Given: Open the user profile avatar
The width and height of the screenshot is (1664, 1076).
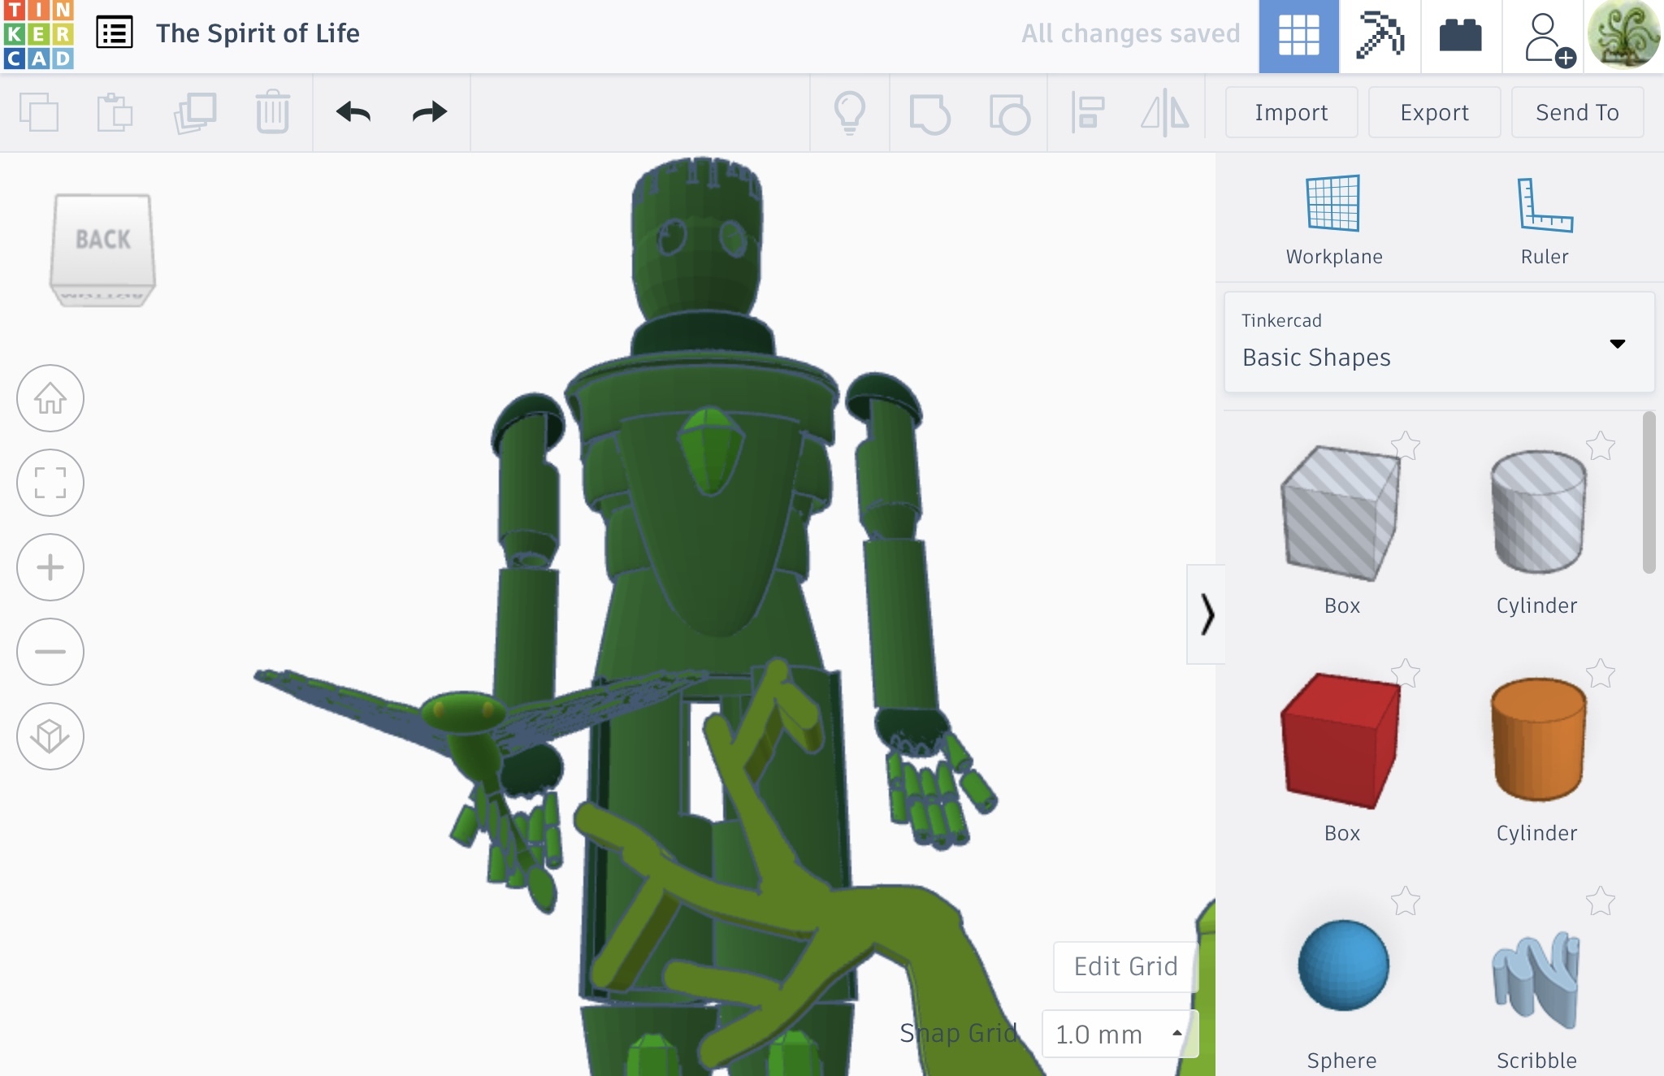Looking at the screenshot, I should [1623, 36].
